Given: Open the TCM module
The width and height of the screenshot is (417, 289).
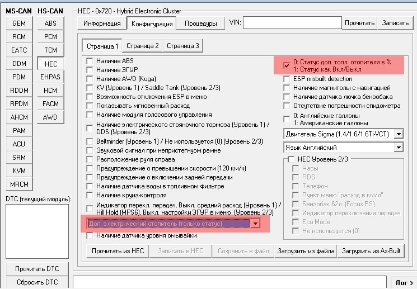Looking at the screenshot, I should [x=50, y=50].
